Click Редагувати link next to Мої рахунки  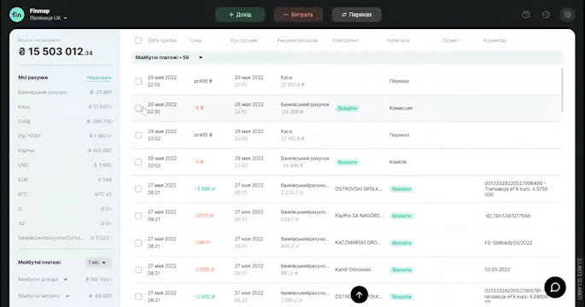(99, 78)
